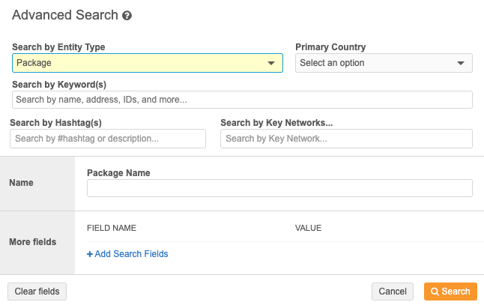The height and width of the screenshot is (305, 484).
Task: Run the query with the orange Search button
Action: (x=451, y=292)
